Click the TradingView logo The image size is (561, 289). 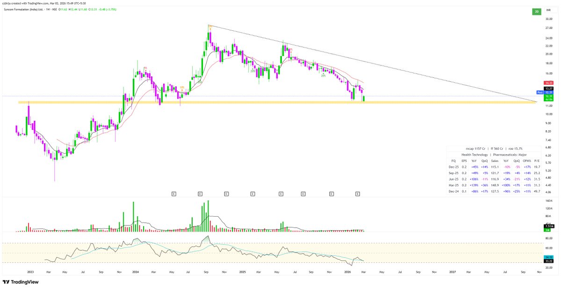[20, 282]
